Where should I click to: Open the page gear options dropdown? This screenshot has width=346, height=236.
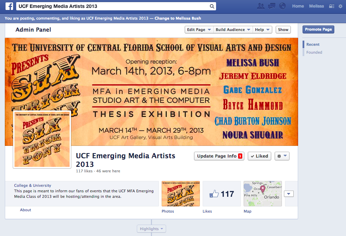pos(282,156)
